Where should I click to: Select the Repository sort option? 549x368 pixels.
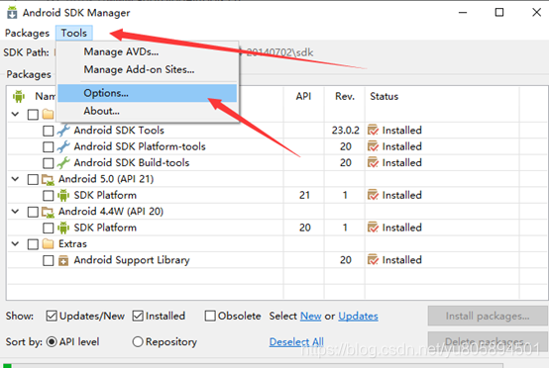pos(138,342)
